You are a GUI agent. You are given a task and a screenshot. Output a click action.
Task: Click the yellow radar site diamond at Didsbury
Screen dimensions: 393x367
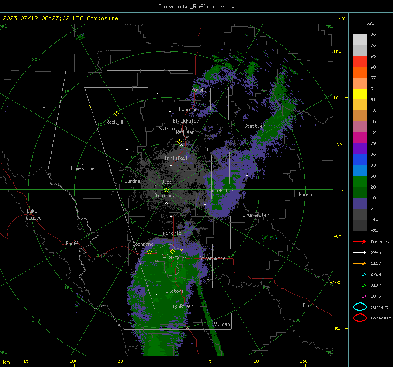[x=166, y=190]
